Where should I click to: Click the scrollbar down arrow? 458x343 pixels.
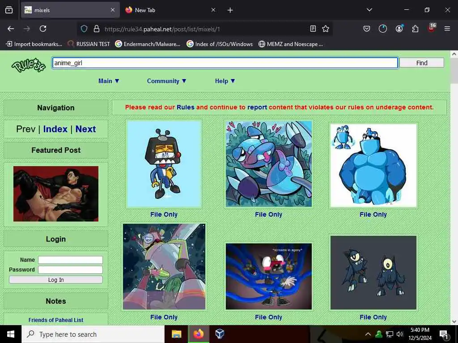click(x=454, y=322)
